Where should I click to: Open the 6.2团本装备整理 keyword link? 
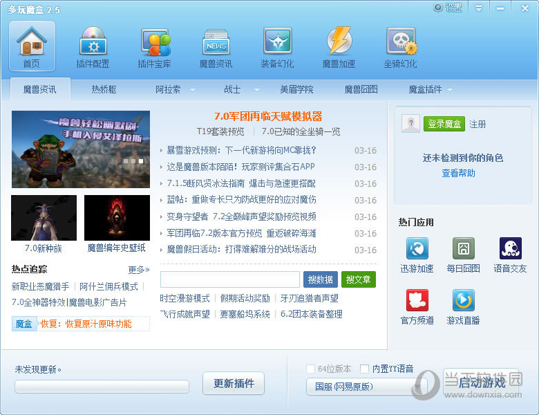click(312, 314)
